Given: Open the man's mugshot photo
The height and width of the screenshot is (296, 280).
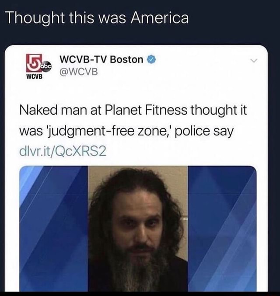Looking at the screenshot, I should coord(138,228).
